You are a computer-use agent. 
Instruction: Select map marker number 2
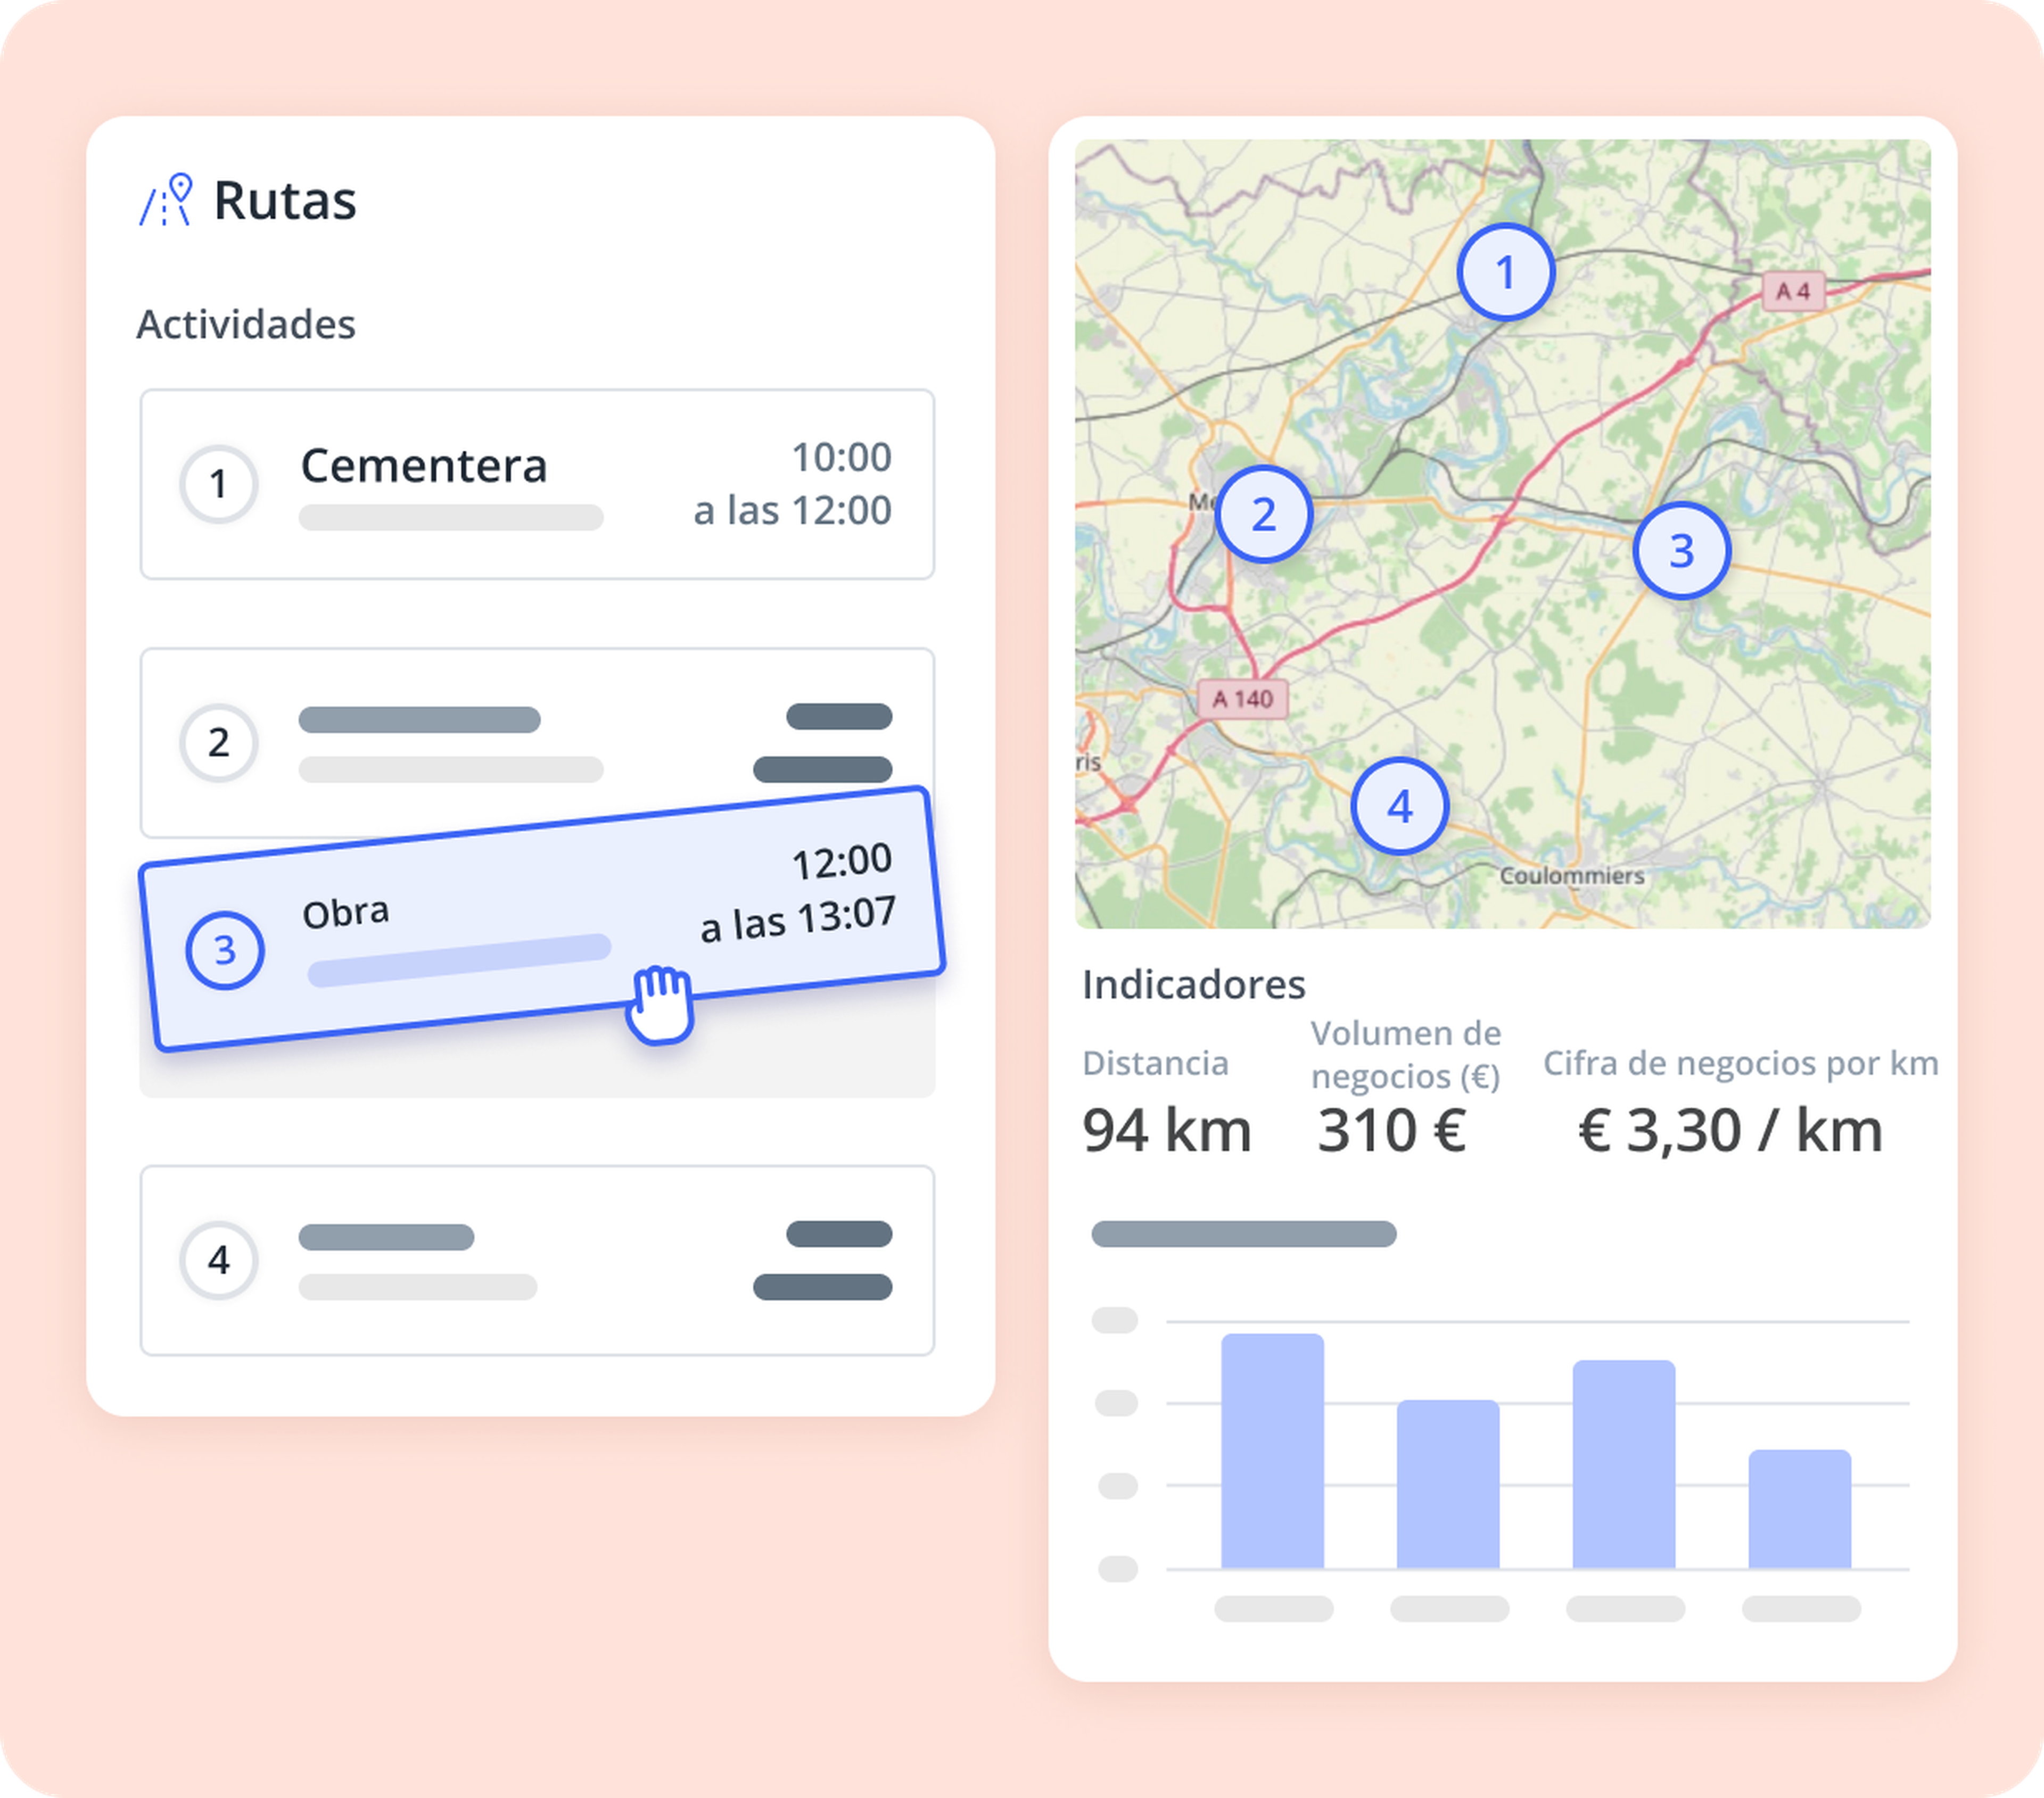tap(1264, 515)
